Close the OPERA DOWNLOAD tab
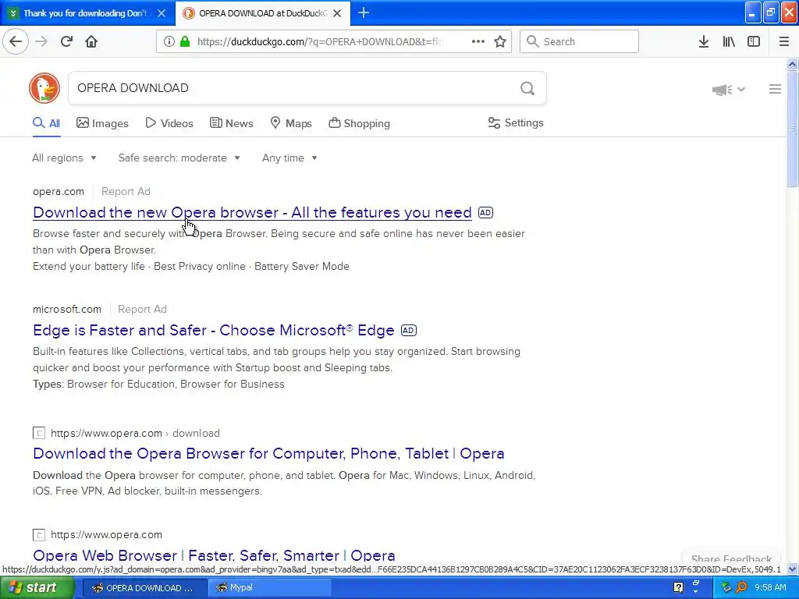The height and width of the screenshot is (599, 799). [x=337, y=13]
